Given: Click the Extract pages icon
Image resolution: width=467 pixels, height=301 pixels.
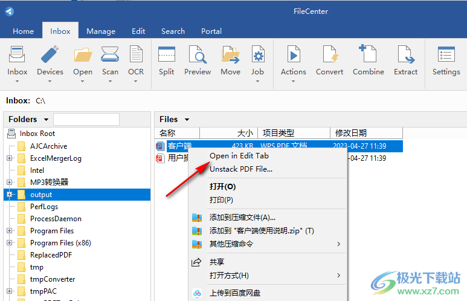Looking at the screenshot, I should 405,54.
